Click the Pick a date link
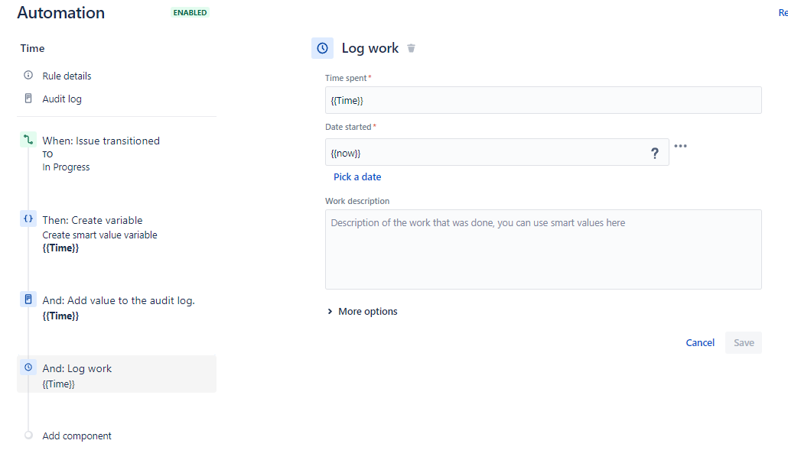 (x=357, y=176)
